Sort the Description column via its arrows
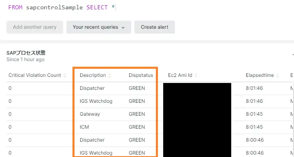Image resolution: width=294 pixels, height=157 pixels. (x=110, y=75)
